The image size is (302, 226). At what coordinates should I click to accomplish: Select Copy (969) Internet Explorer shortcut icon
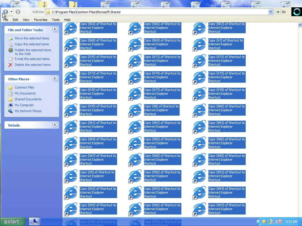[135, 45]
